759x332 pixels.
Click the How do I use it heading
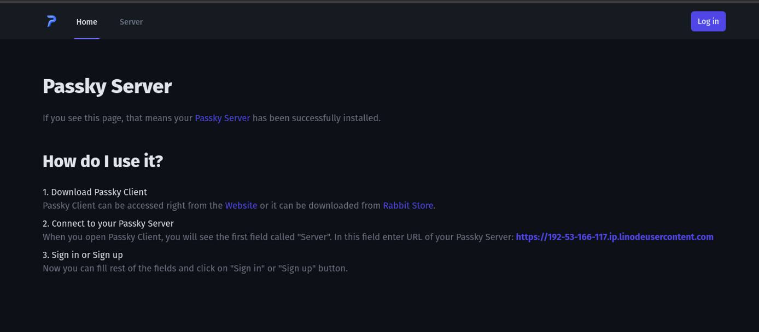(102, 161)
